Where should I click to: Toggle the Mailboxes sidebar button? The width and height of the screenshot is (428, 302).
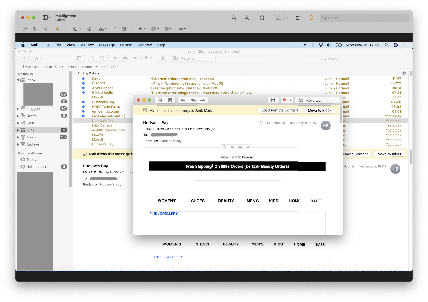pyautogui.click(x=29, y=67)
